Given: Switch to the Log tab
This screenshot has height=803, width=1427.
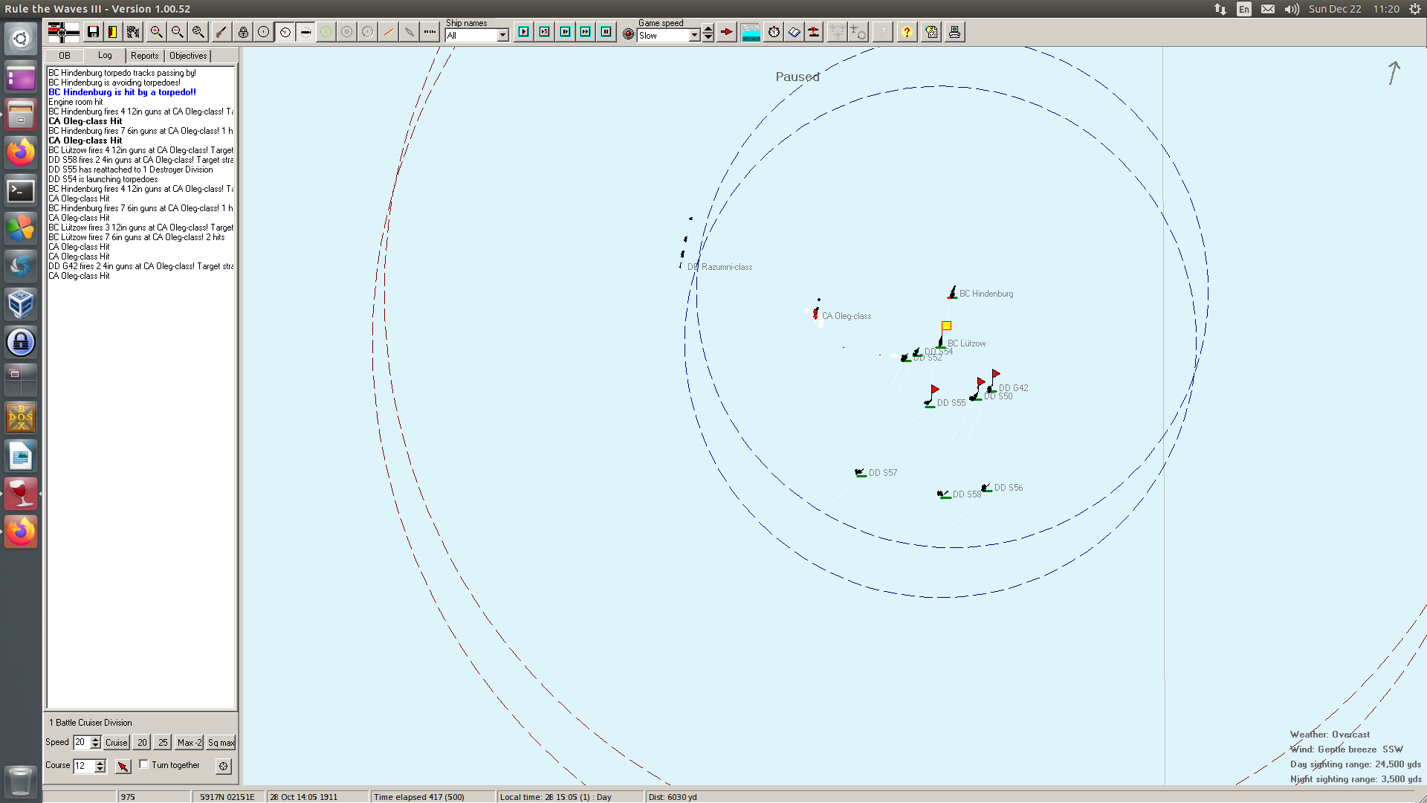Looking at the screenshot, I should (x=105, y=55).
